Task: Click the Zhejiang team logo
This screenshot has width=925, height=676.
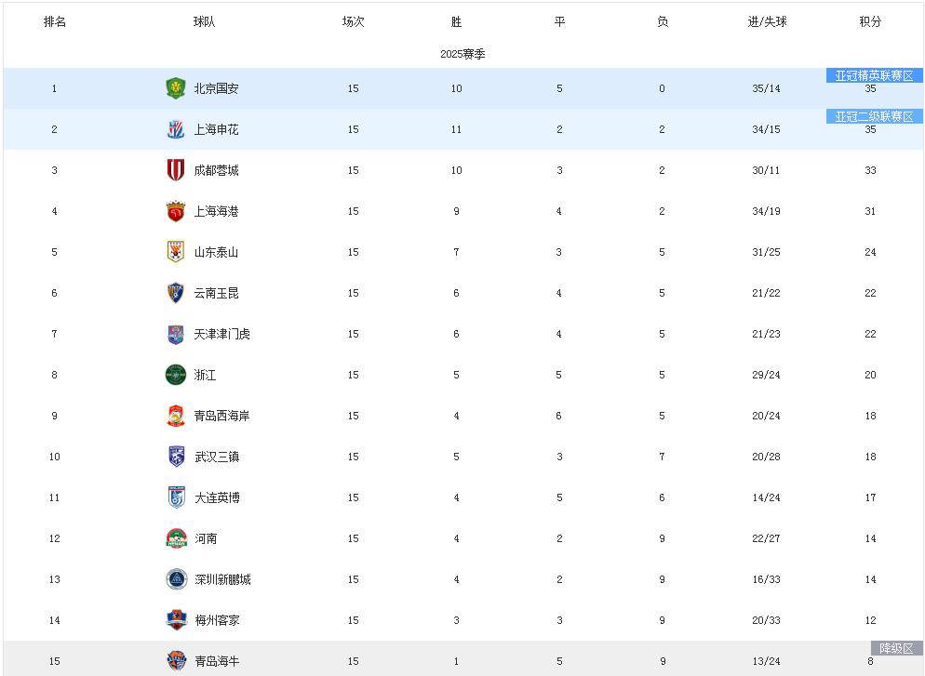Action: tap(176, 375)
